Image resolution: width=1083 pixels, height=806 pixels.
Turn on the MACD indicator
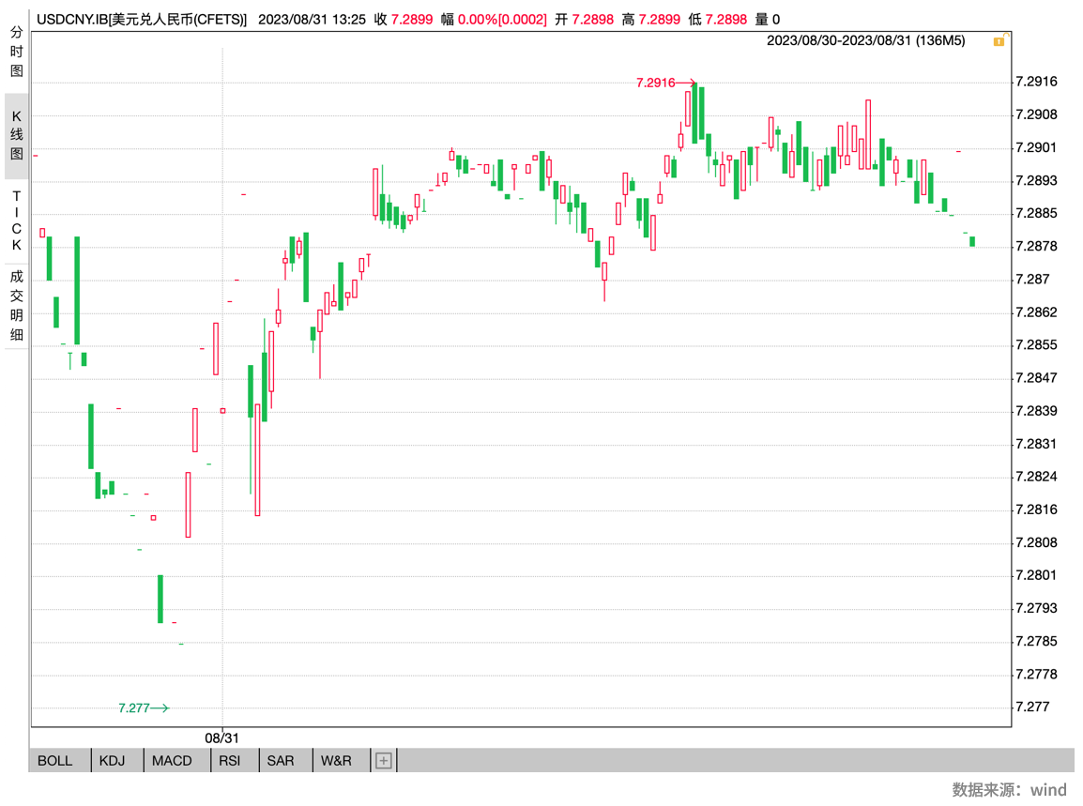(172, 761)
